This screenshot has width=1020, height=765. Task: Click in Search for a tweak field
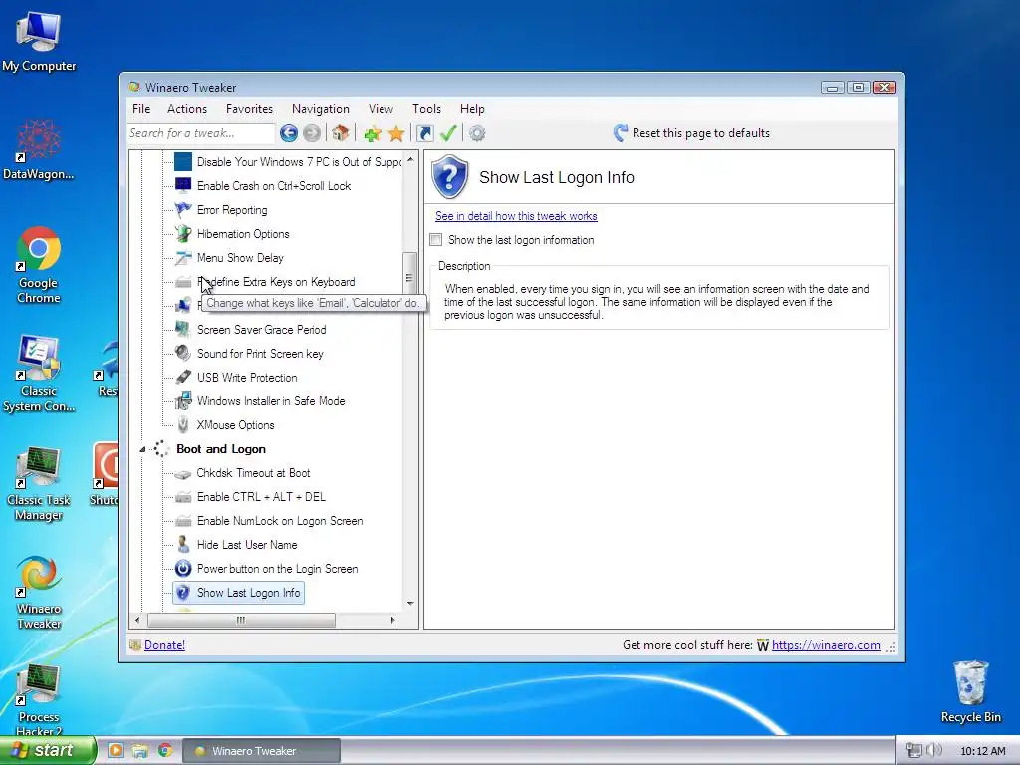(200, 133)
